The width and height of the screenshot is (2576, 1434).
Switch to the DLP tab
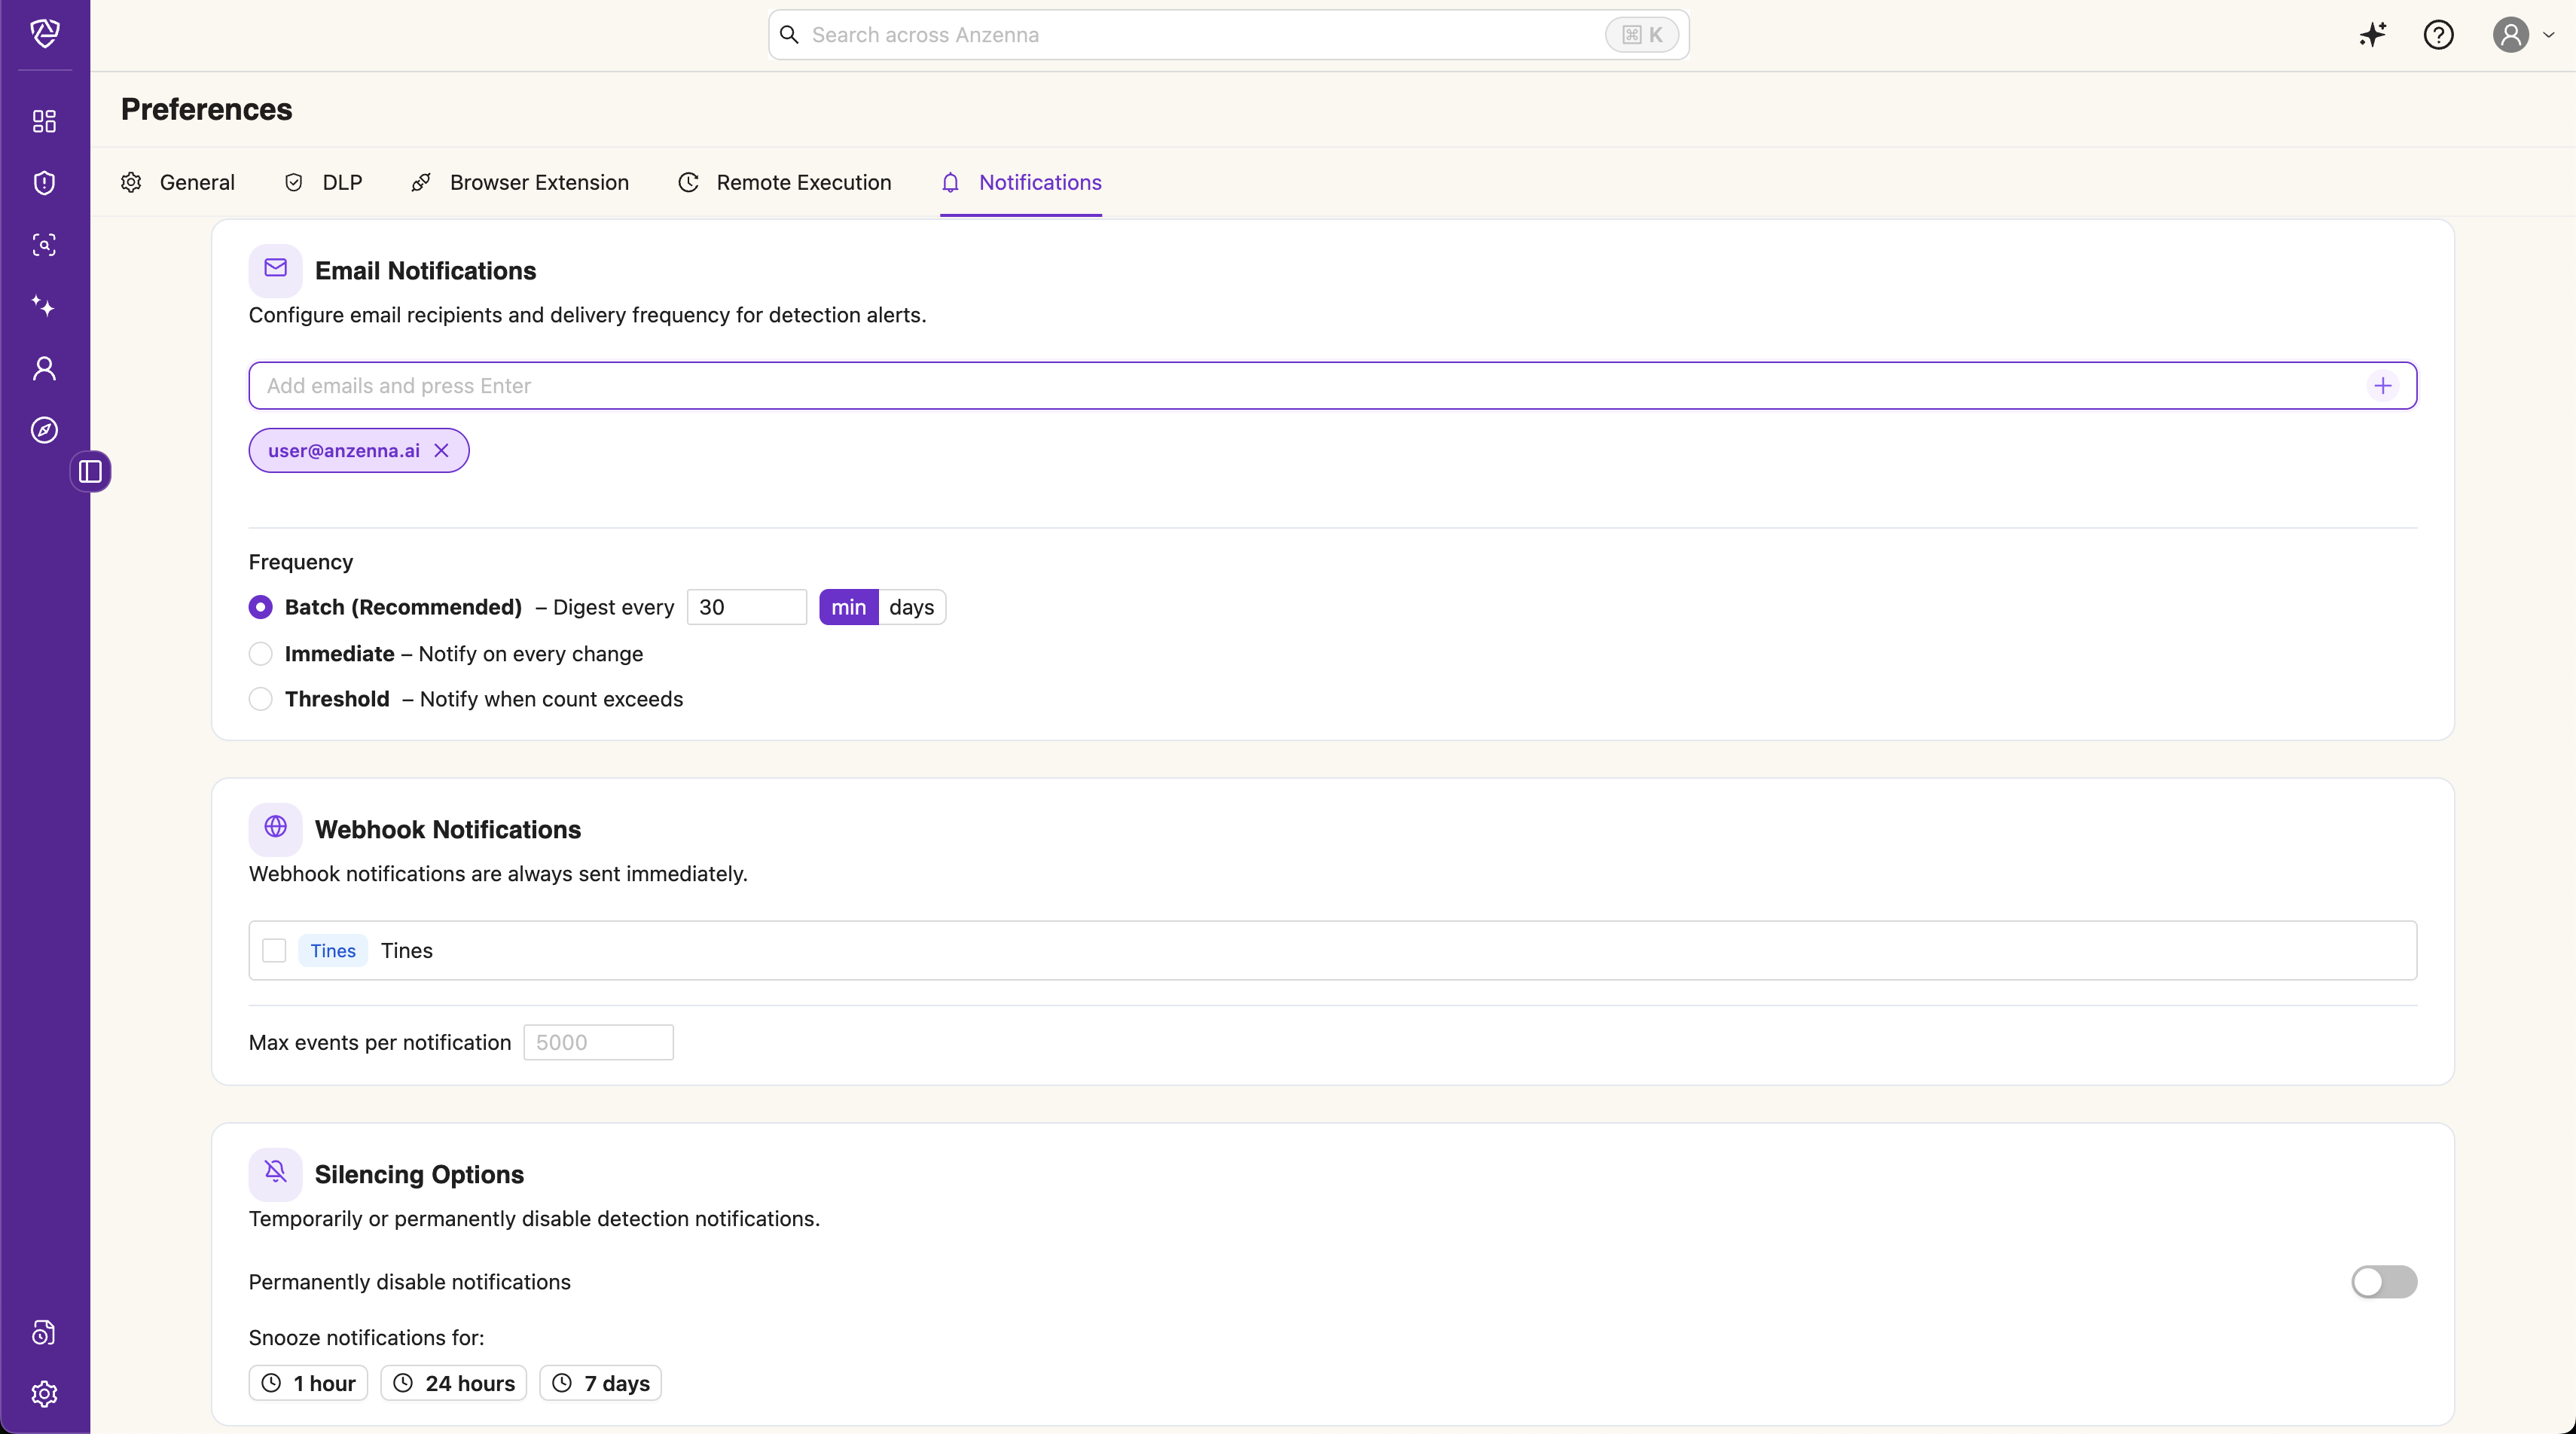point(324,182)
